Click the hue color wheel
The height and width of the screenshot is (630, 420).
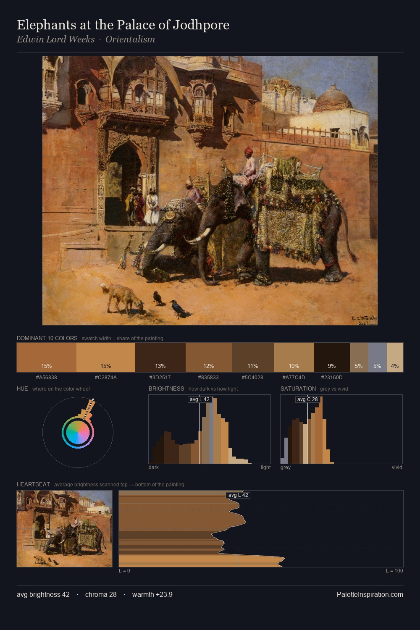(x=78, y=432)
